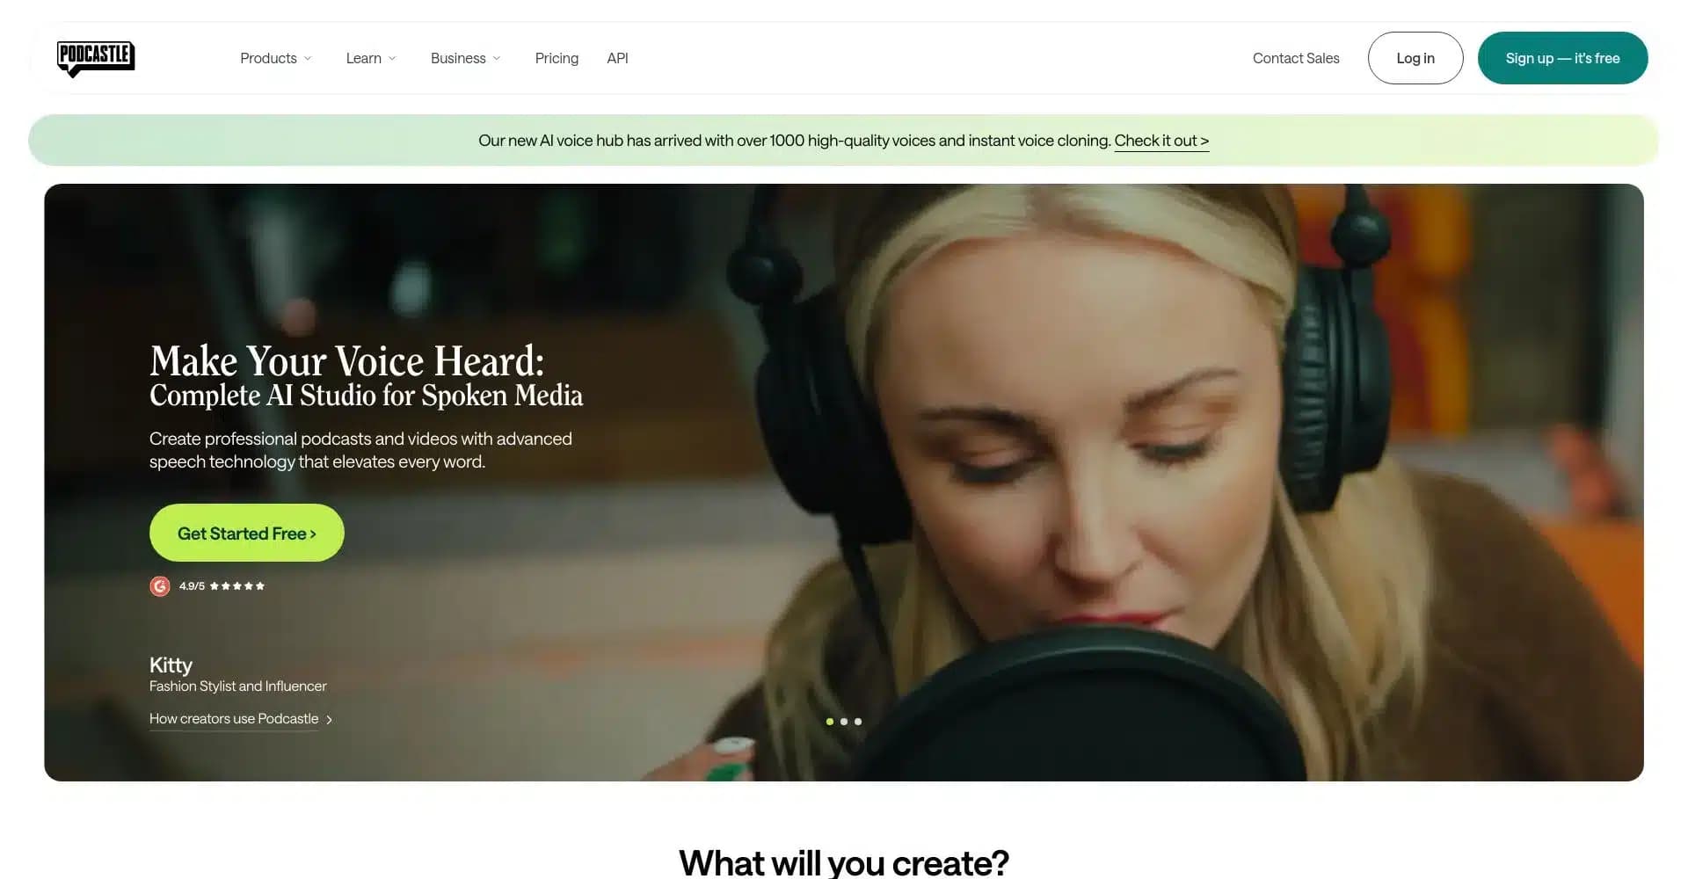Open the API menu item
1688x879 pixels.
tap(617, 58)
